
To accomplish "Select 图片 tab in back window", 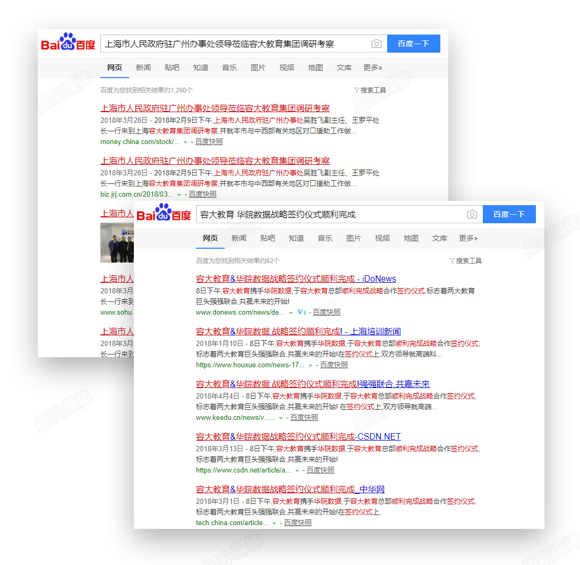I will 258,68.
